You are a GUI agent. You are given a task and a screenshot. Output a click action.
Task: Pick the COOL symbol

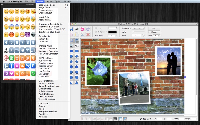(17, 50)
